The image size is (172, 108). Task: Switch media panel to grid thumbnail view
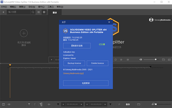44,12
